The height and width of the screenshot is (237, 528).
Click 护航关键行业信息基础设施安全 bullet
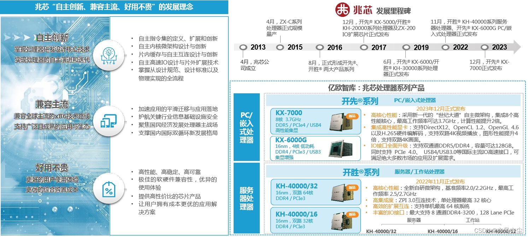[x=178, y=117]
